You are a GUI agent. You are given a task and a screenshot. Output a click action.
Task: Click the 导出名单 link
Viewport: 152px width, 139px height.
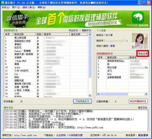(x=143, y=53)
